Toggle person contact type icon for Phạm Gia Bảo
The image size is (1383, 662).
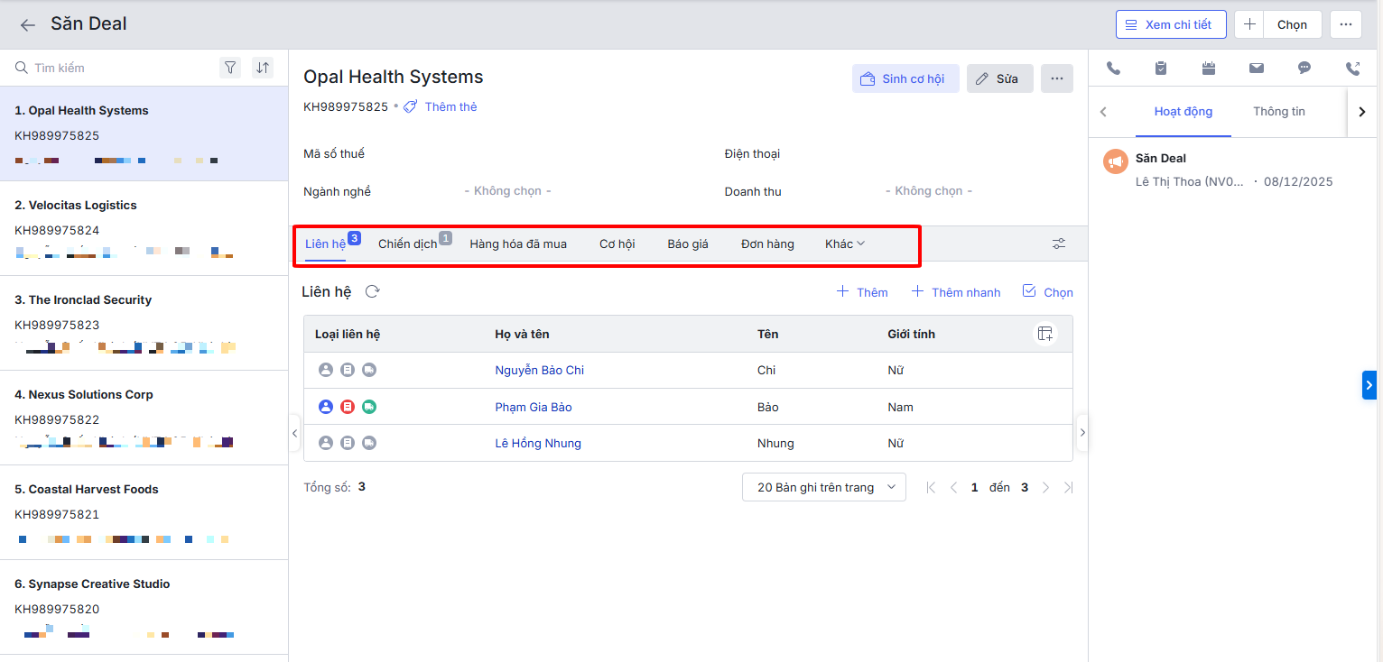[326, 407]
